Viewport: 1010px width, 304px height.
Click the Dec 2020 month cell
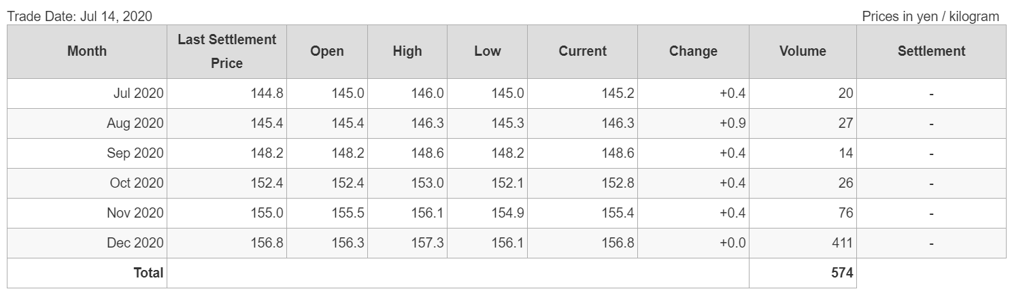click(135, 243)
